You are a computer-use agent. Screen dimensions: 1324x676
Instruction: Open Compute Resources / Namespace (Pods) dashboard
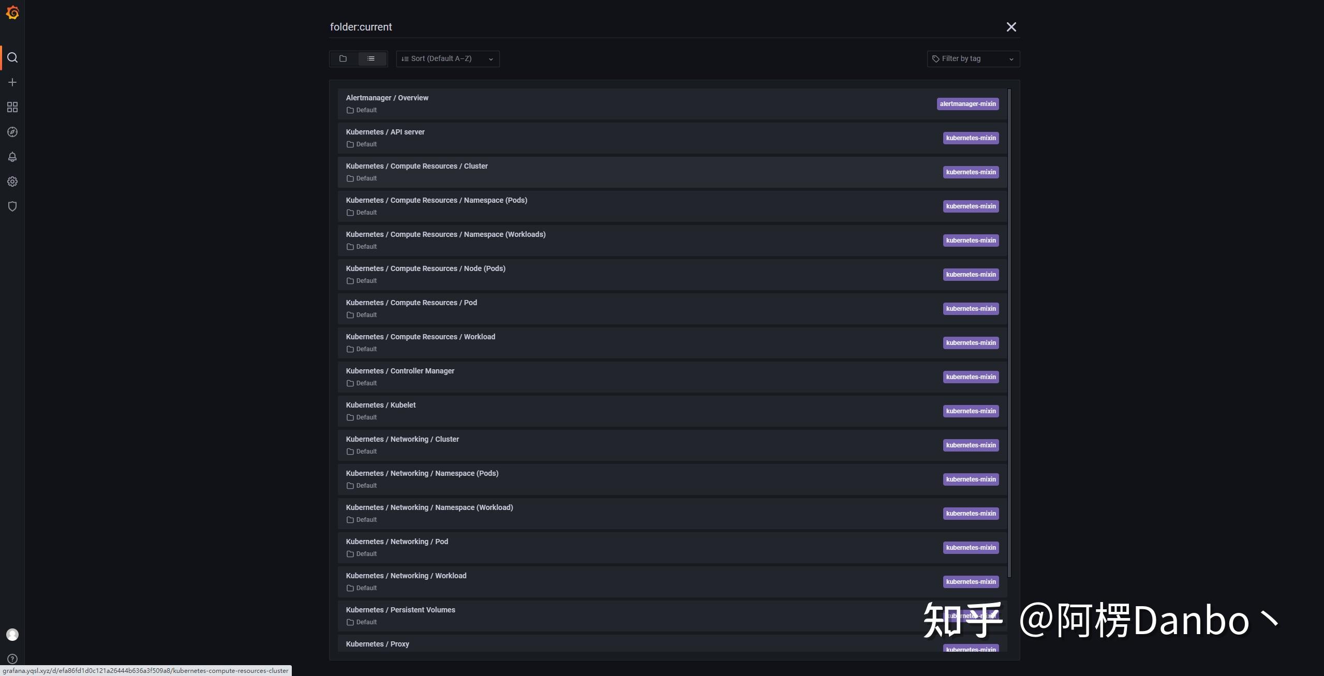[672, 206]
